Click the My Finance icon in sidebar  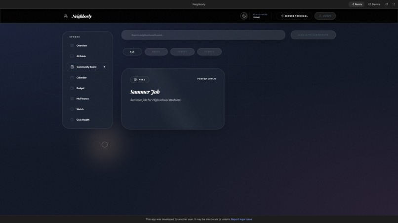[72, 98]
